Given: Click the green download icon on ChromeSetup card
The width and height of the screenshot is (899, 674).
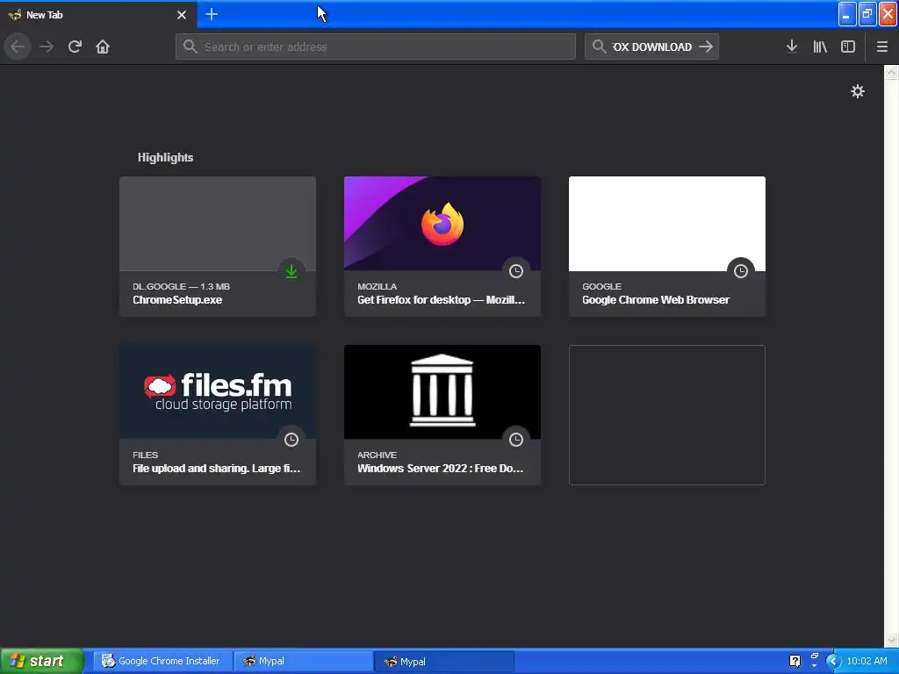Looking at the screenshot, I should pyautogui.click(x=291, y=271).
